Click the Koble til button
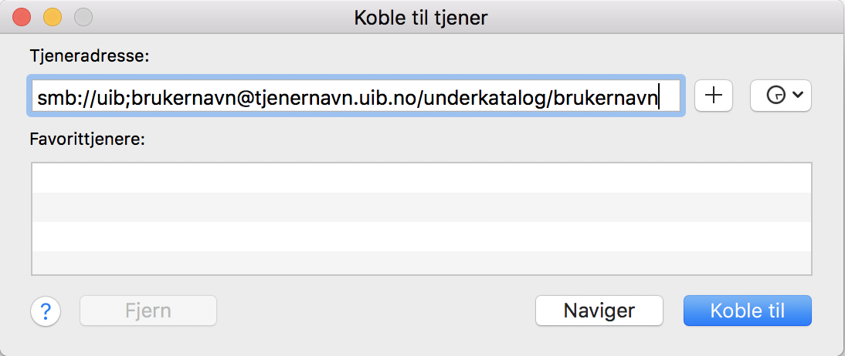 pyautogui.click(x=747, y=311)
